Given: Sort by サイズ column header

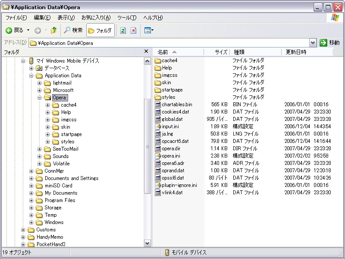Looking at the screenshot, I should point(217,52).
